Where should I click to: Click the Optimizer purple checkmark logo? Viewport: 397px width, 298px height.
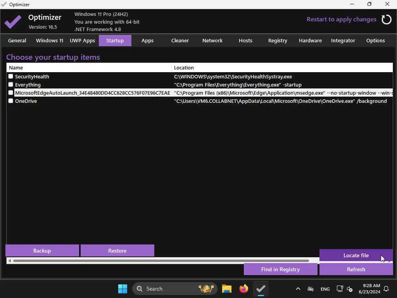click(x=13, y=22)
